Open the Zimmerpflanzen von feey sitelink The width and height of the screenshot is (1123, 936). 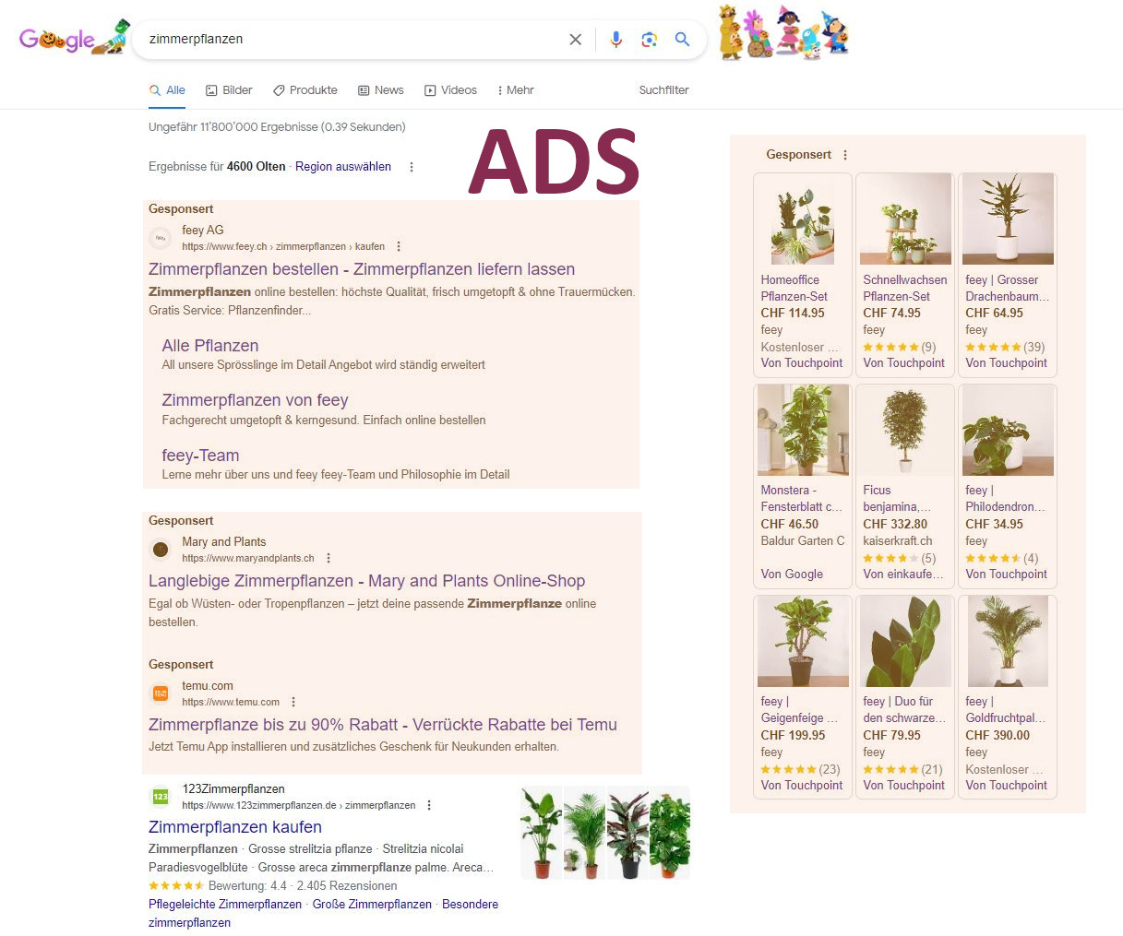coord(255,400)
